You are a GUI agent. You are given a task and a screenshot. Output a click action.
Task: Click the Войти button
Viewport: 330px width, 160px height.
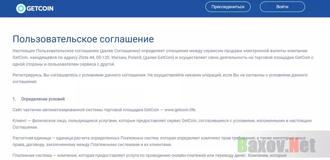pyautogui.click(x=282, y=7)
